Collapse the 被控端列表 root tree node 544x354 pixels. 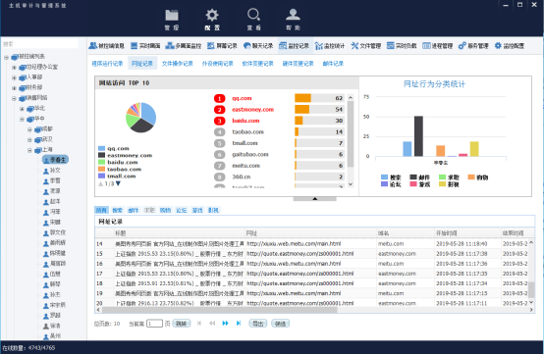pyautogui.click(x=6, y=57)
